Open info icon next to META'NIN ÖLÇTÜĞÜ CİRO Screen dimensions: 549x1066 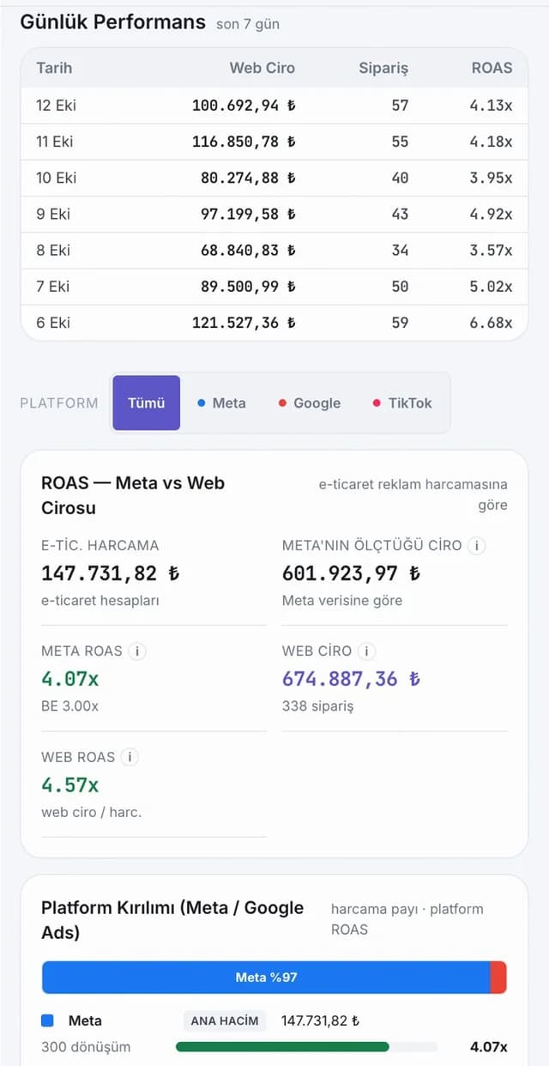(478, 545)
